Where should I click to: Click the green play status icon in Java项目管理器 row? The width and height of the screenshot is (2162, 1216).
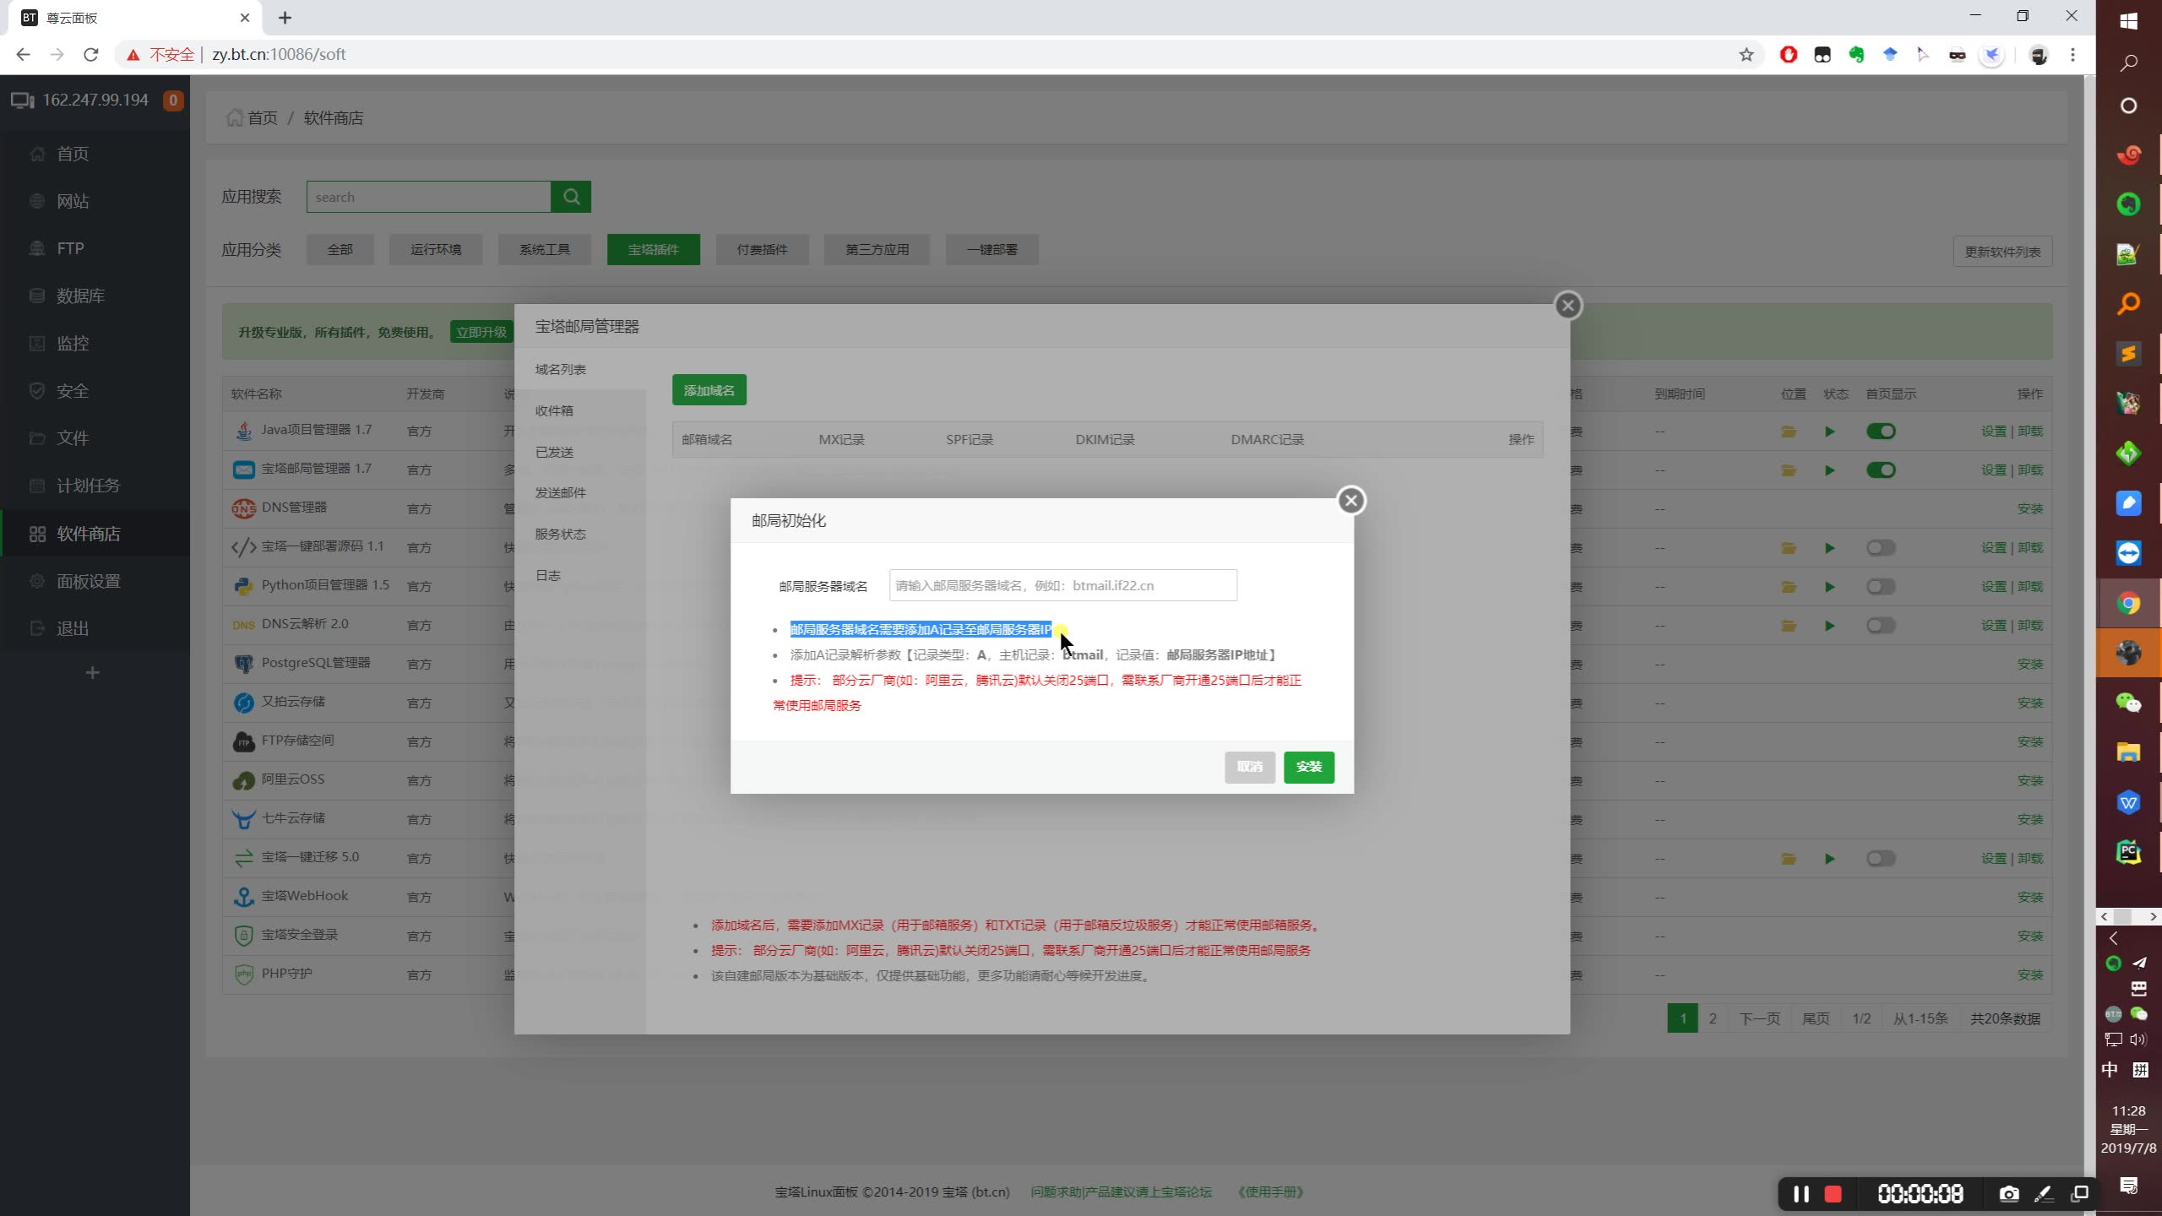click(x=1829, y=432)
